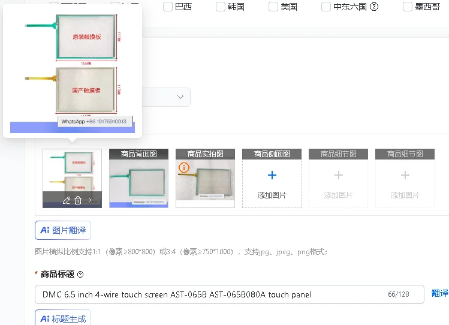Viewport: 449px width, 325px height.
Task: Move first image right with arrow icon
Action: pos(90,200)
